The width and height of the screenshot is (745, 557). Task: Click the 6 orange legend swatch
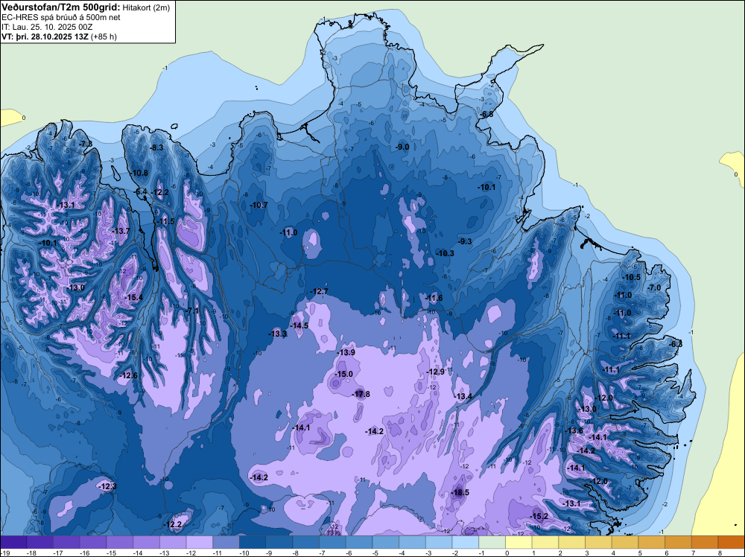point(679,542)
